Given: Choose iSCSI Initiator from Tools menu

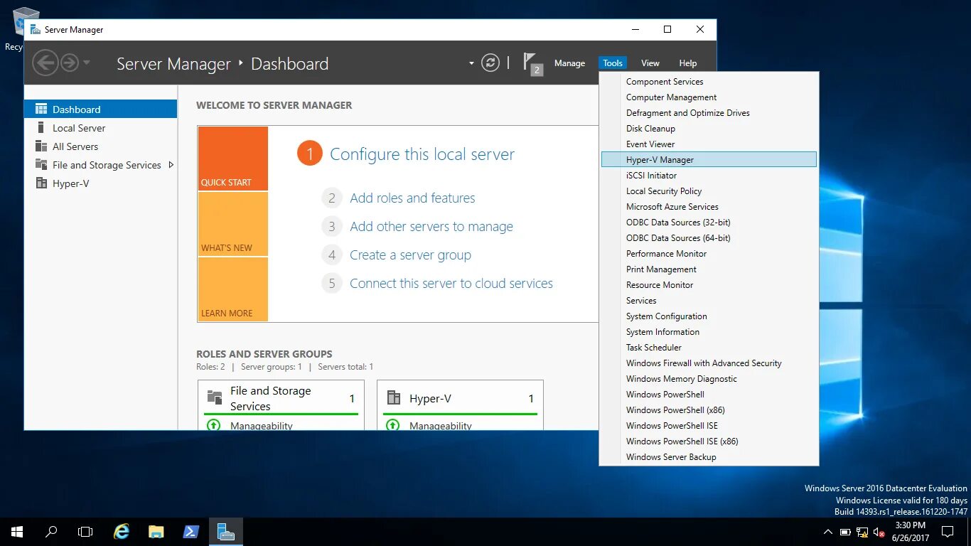Looking at the screenshot, I should [x=709, y=176].
